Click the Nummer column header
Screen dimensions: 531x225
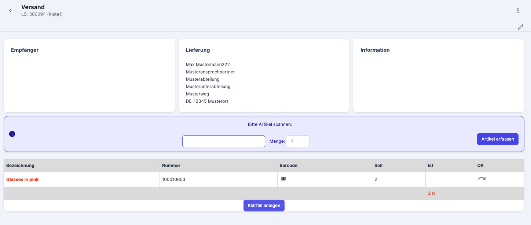(x=171, y=166)
